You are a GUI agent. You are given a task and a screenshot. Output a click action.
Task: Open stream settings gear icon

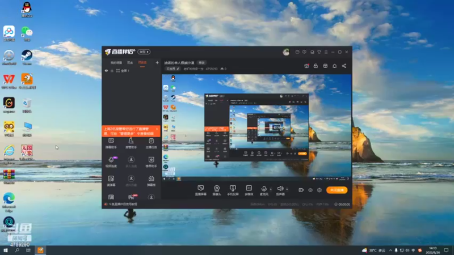[320, 190]
